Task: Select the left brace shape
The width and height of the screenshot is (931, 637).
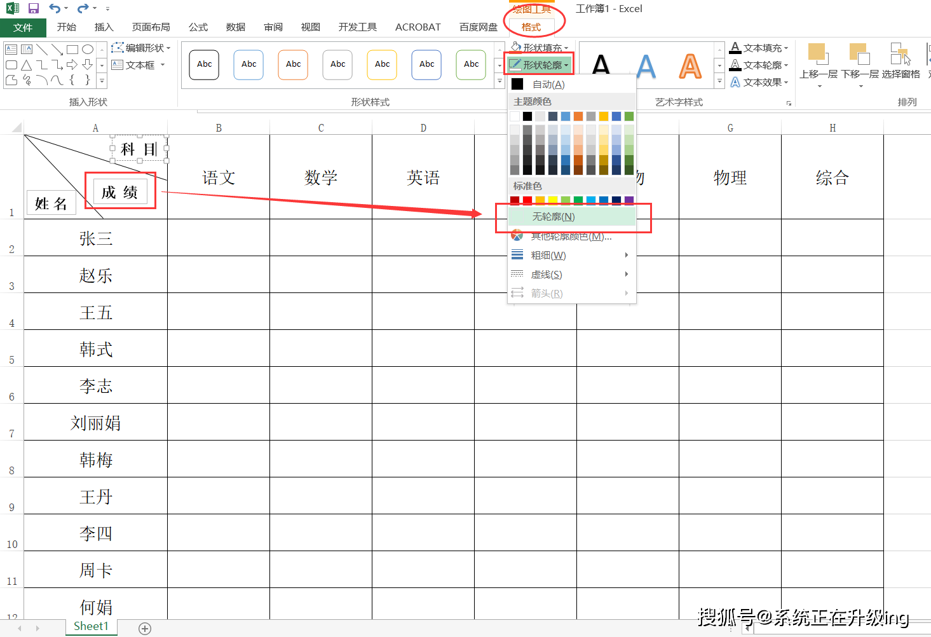Action: click(72, 80)
